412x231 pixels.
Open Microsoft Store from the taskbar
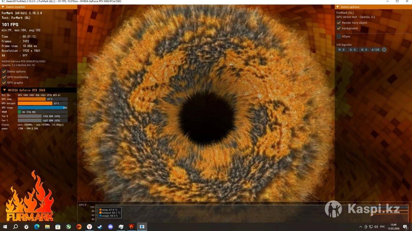pyautogui.click(x=58, y=227)
